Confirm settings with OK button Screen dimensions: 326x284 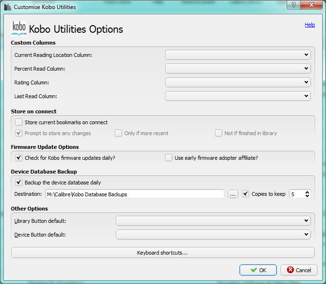(x=258, y=270)
